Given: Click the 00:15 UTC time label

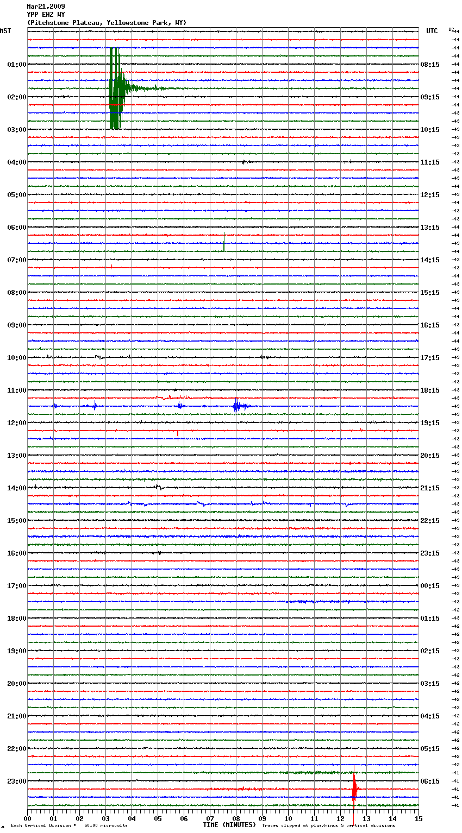Looking at the screenshot, I should (430, 586).
